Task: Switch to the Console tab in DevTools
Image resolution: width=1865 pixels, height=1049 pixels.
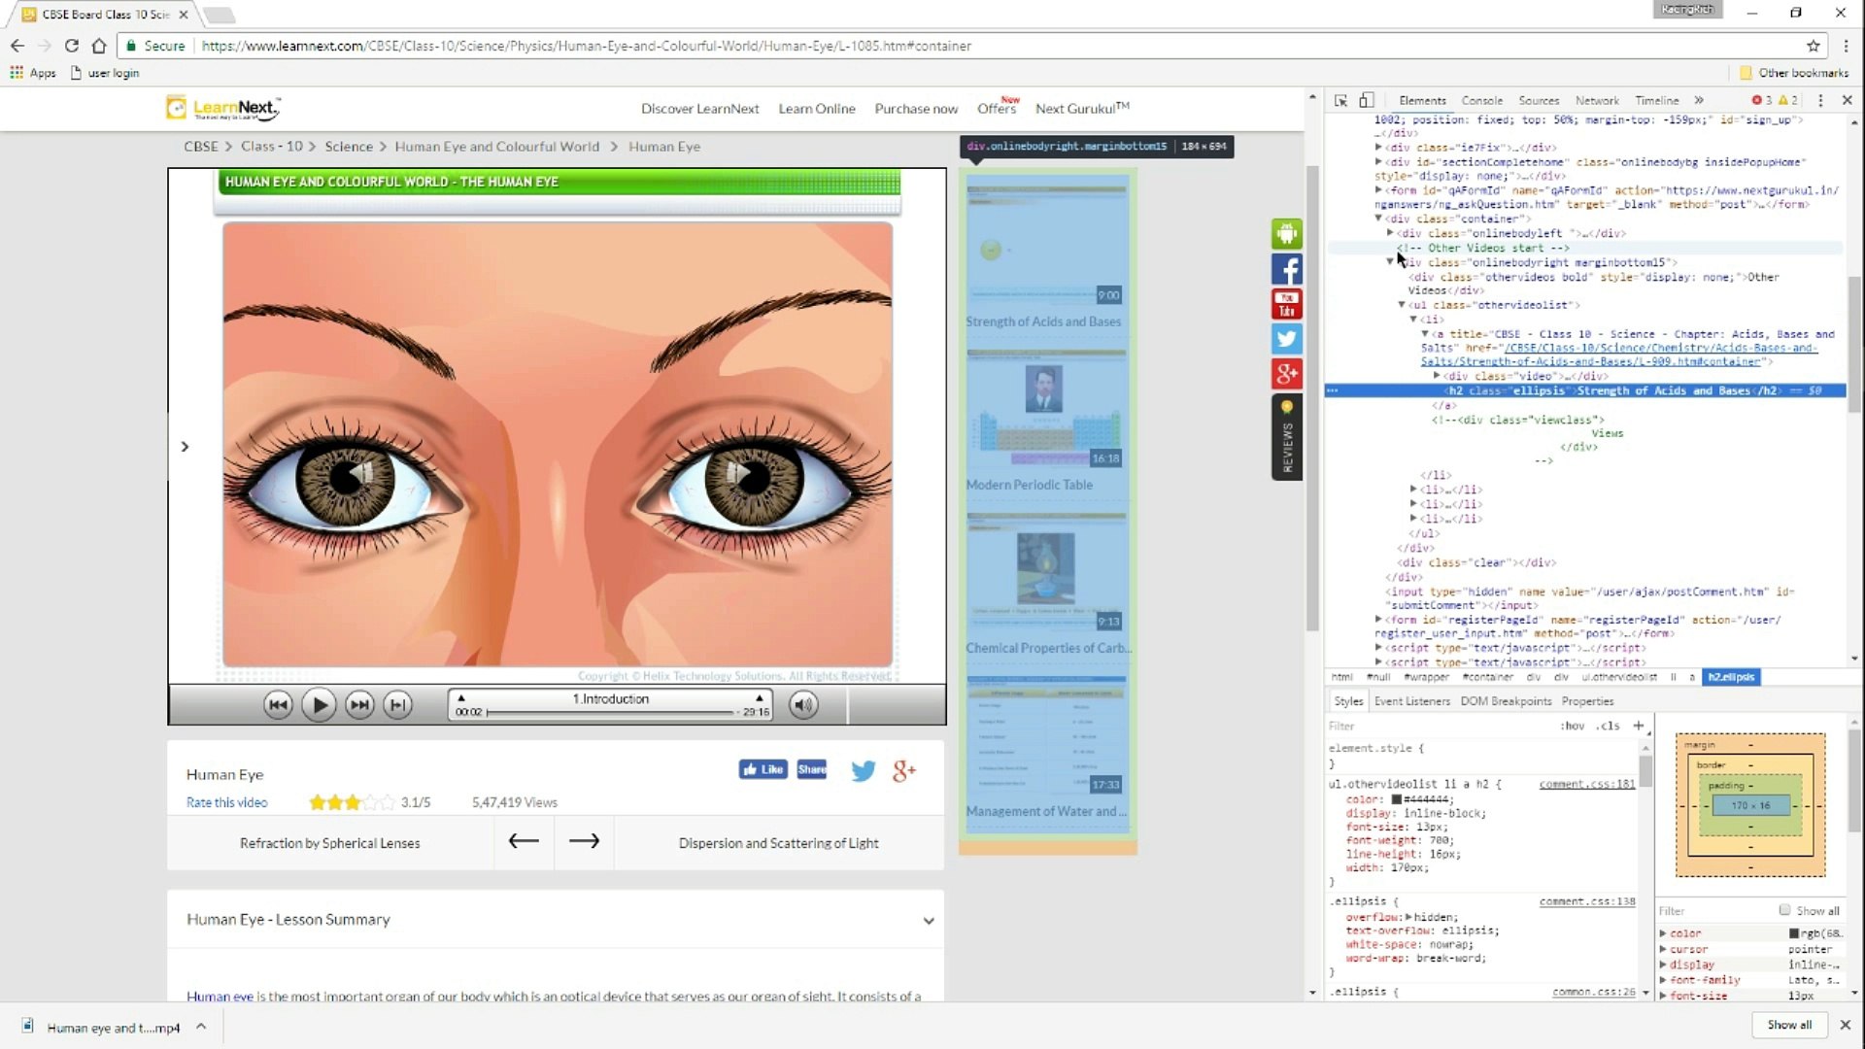Action: click(x=1481, y=100)
